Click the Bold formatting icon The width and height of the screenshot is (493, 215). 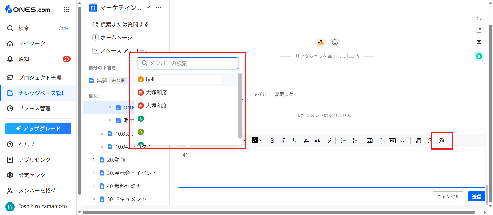pyautogui.click(x=272, y=141)
